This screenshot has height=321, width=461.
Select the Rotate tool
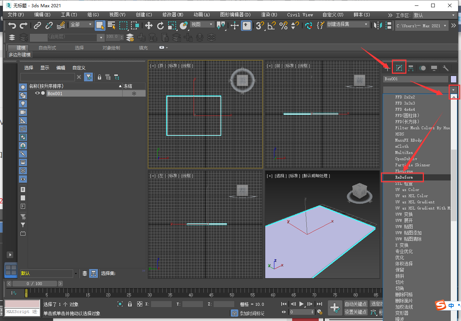coord(160,25)
